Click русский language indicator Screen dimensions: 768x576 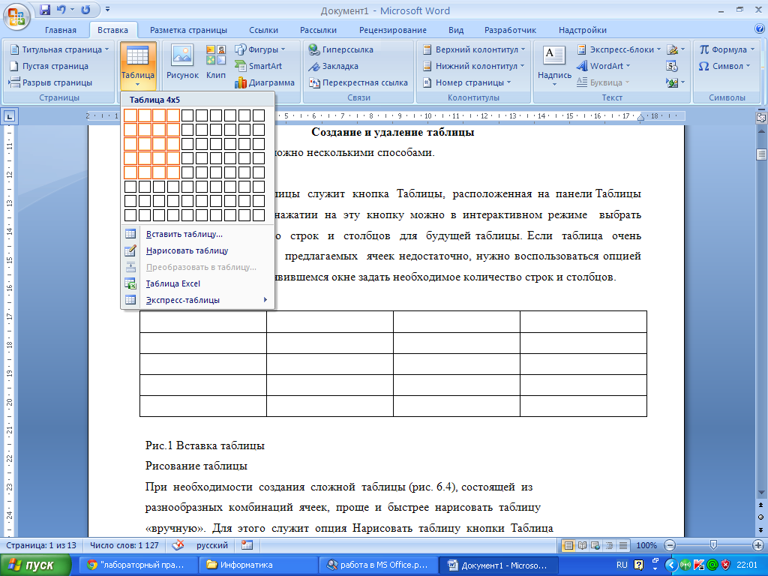(x=212, y=545)
